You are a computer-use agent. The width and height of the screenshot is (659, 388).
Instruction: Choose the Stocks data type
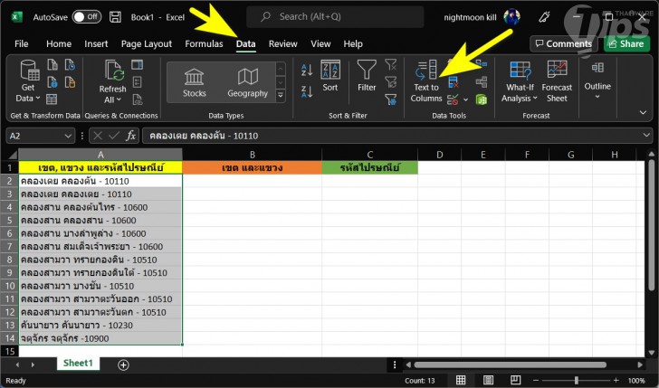click(x=194, y=82)
